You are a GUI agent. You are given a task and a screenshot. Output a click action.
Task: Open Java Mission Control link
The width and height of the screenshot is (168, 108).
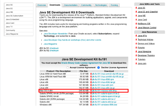click(x=147, y=28)
